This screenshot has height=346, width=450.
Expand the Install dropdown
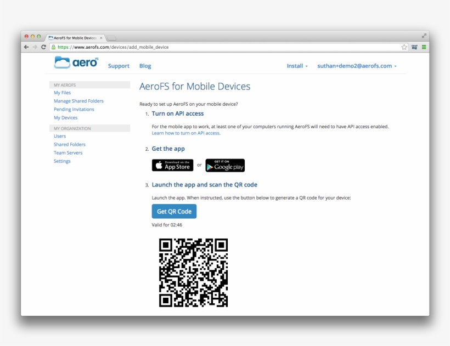click(x=297, y=66)
